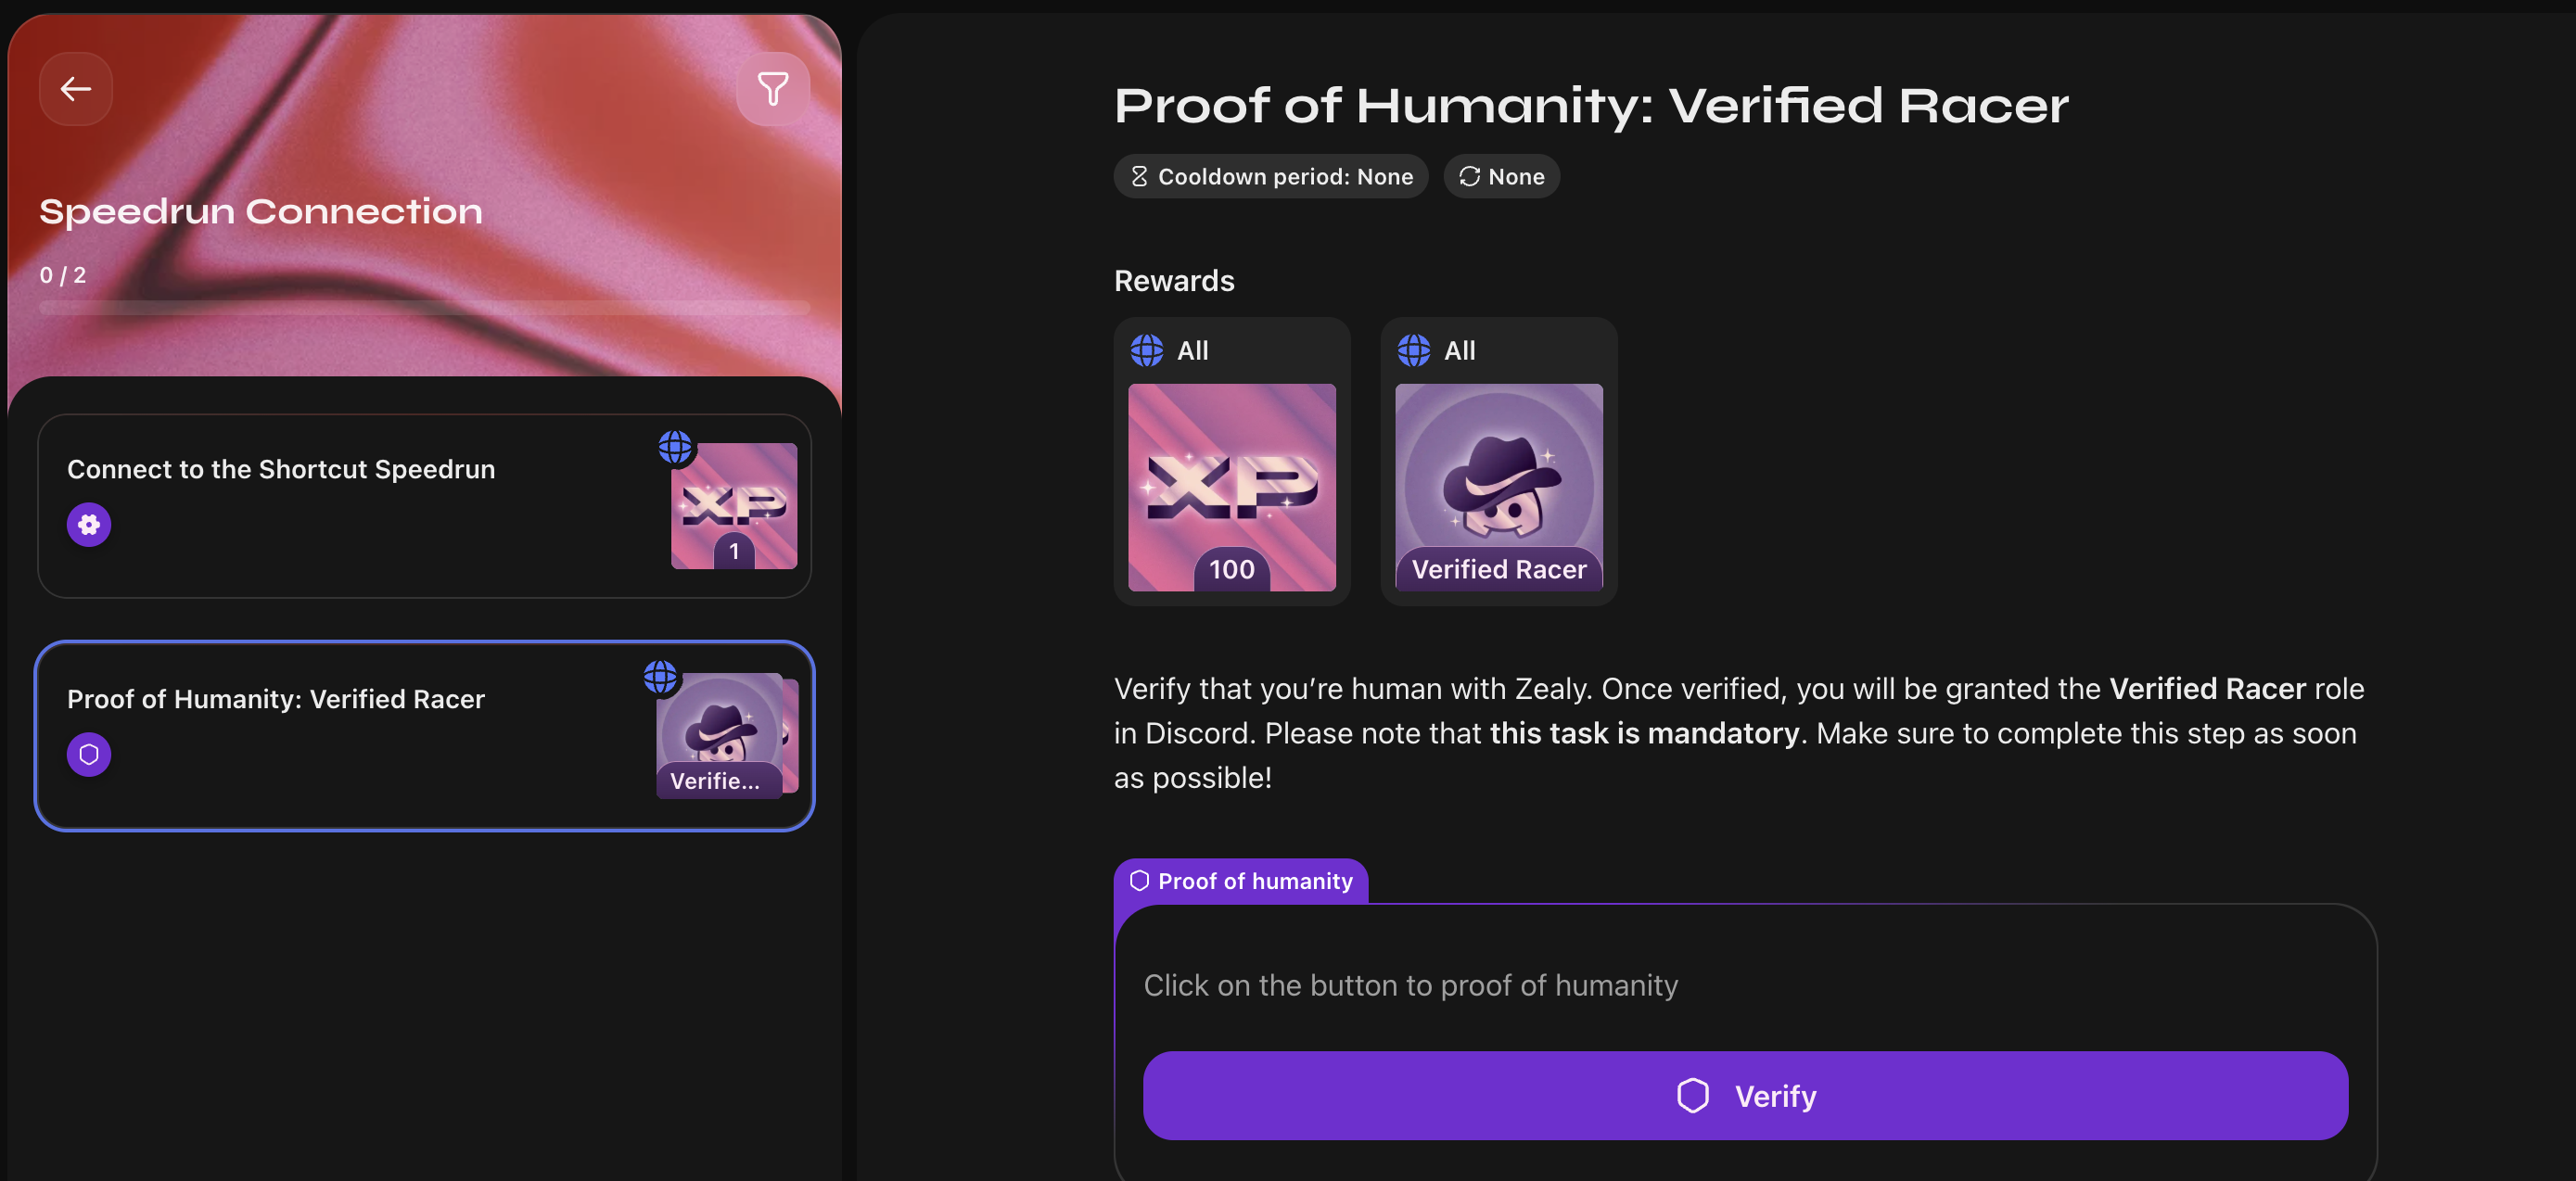This screenshot has width=2576, height=1181.
Task: Open the quest filter funnel icon
Action: (772, 89)
